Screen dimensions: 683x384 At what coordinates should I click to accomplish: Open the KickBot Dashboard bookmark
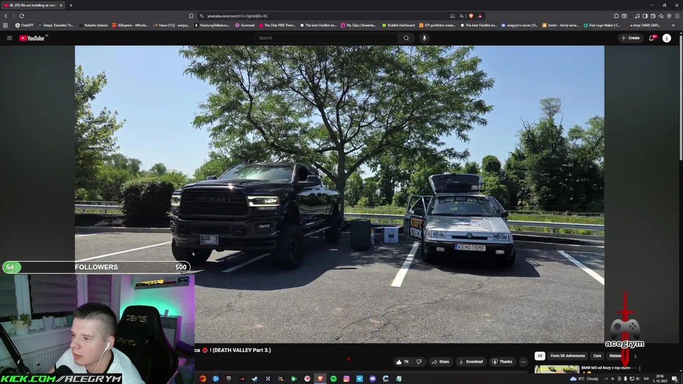pos(398,25)
